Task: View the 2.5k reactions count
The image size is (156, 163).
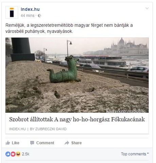Action: tap(25, 154)
